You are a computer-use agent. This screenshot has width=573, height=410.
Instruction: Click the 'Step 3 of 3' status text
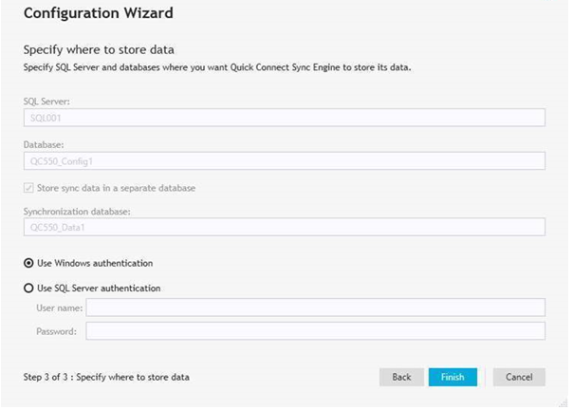tap(106, 377)
